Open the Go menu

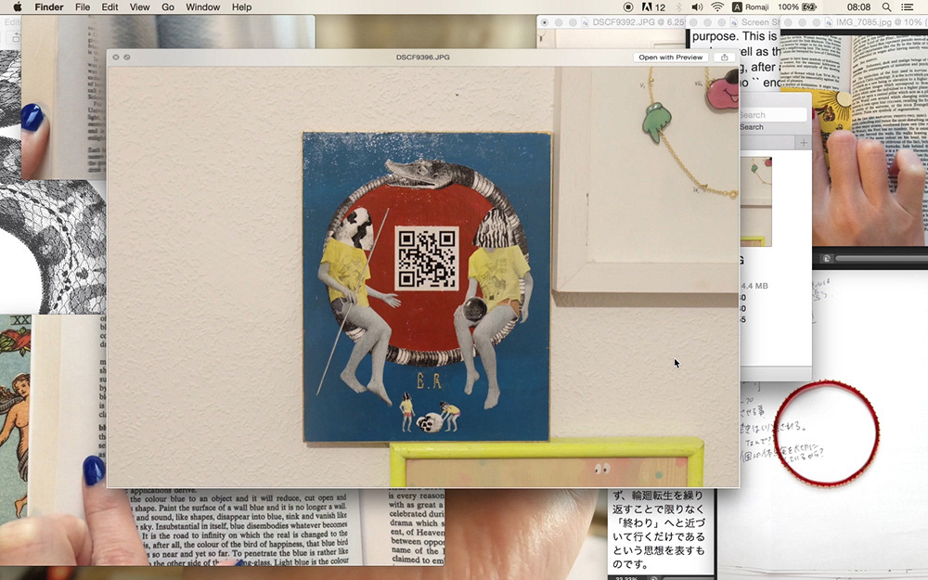point(168,7)
